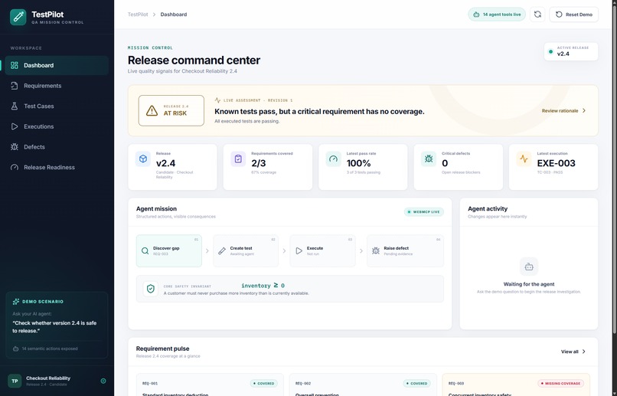Click the Waiting for the agent text
This screenshot has width=617, height=396.
tap(529, 284)
